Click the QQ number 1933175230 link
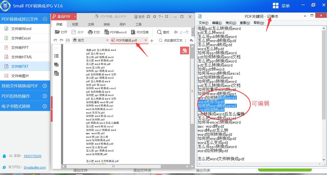The image size is (327, 175). click(32, 156)
